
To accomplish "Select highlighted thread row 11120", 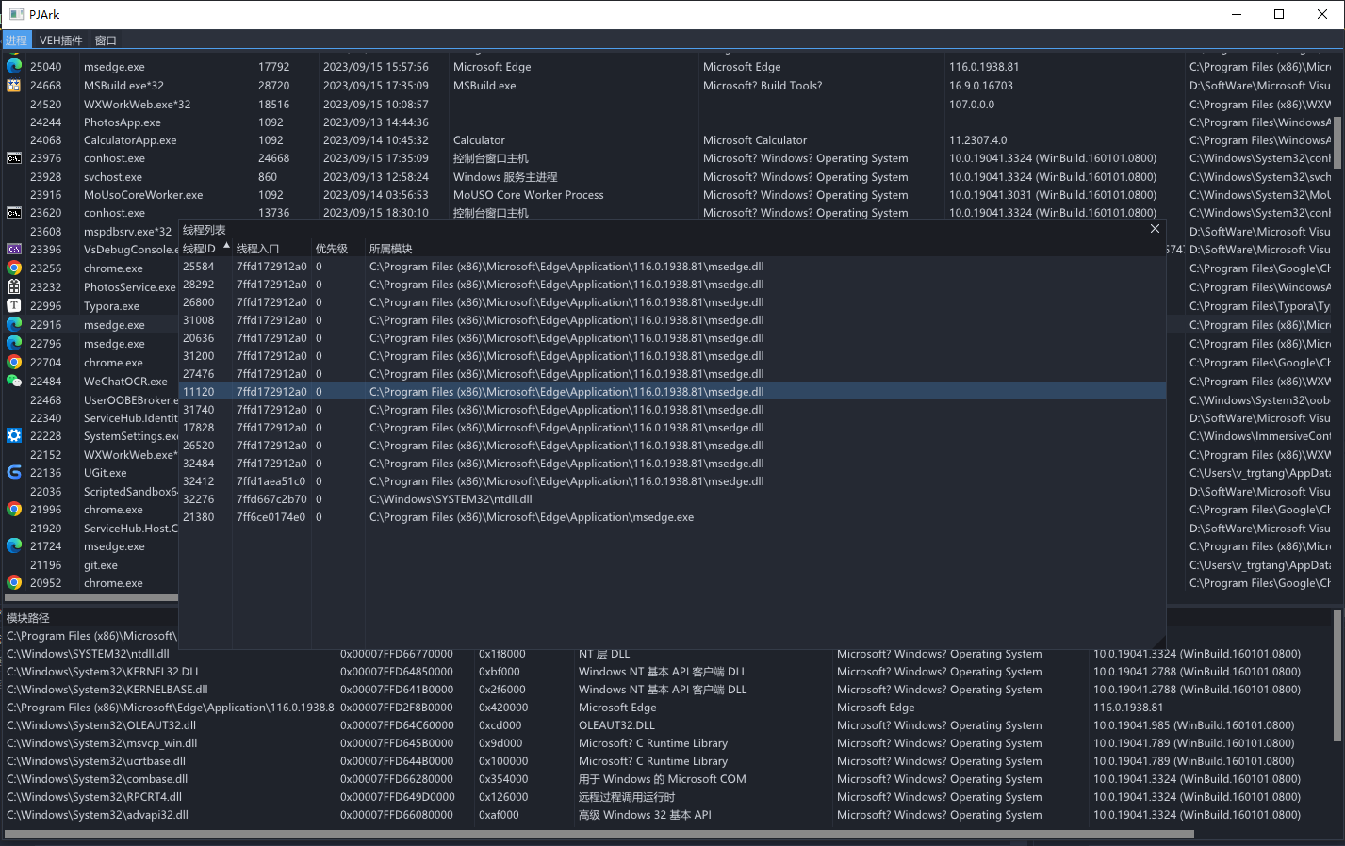I will click(x=672, y=392).
